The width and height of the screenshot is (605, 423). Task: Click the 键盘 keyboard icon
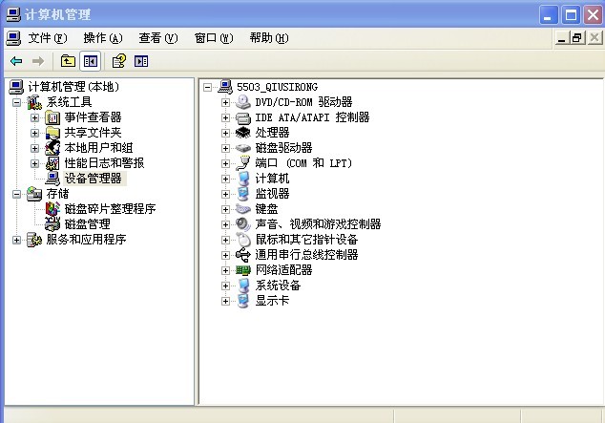click(243, 209)
